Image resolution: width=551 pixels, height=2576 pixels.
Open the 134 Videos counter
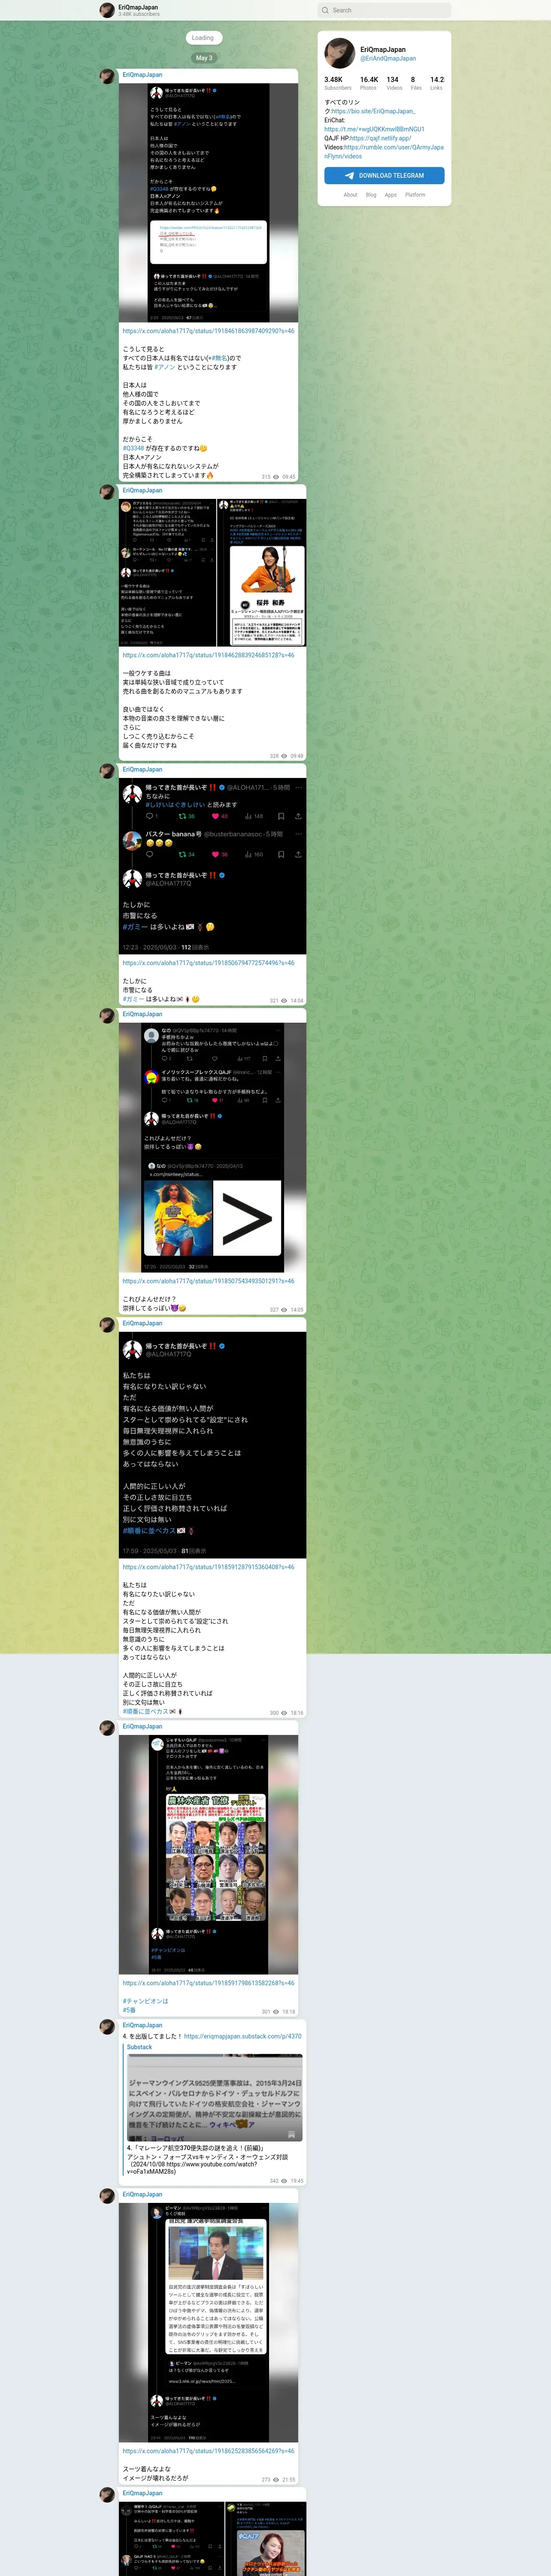coord(394,83)
